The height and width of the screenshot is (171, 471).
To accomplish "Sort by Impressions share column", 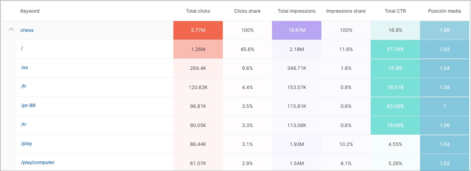I will [346, 11].
